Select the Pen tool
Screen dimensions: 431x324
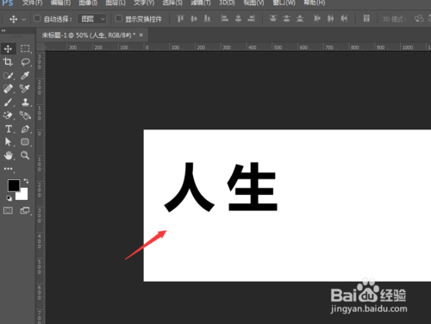25,129
